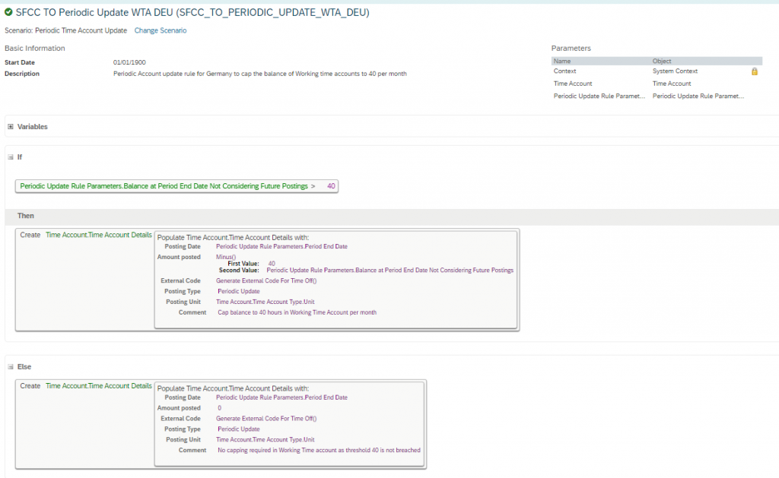This screenshot has width=779, height=478.
Task: Click Time Account.Time Account Type.Unit in the Then block
Action: pyautogui.click(x=265, y=301)
